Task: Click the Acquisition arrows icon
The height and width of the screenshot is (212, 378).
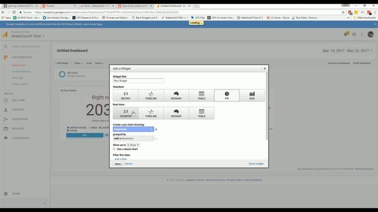Action: 6,119
